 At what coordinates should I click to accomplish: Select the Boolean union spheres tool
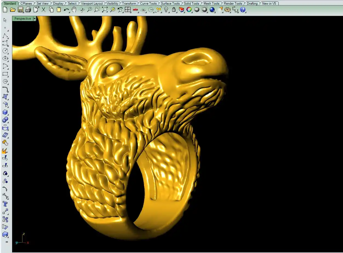tap(5, 120)
